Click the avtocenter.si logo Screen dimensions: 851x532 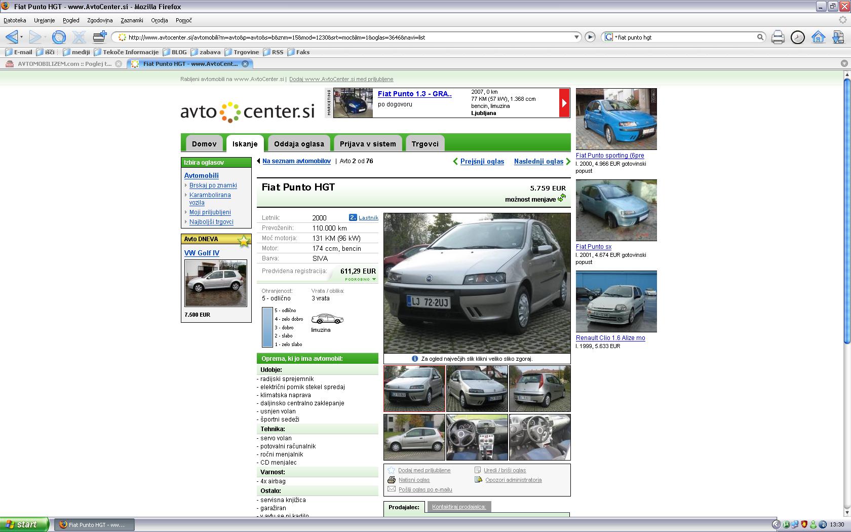point(248,111)
